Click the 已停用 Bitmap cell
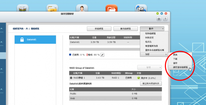This screenshot has height=105, width=206. pos(129,78)
